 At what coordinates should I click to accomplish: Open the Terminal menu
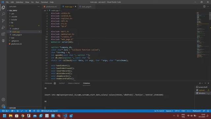(x=45, y=2)
